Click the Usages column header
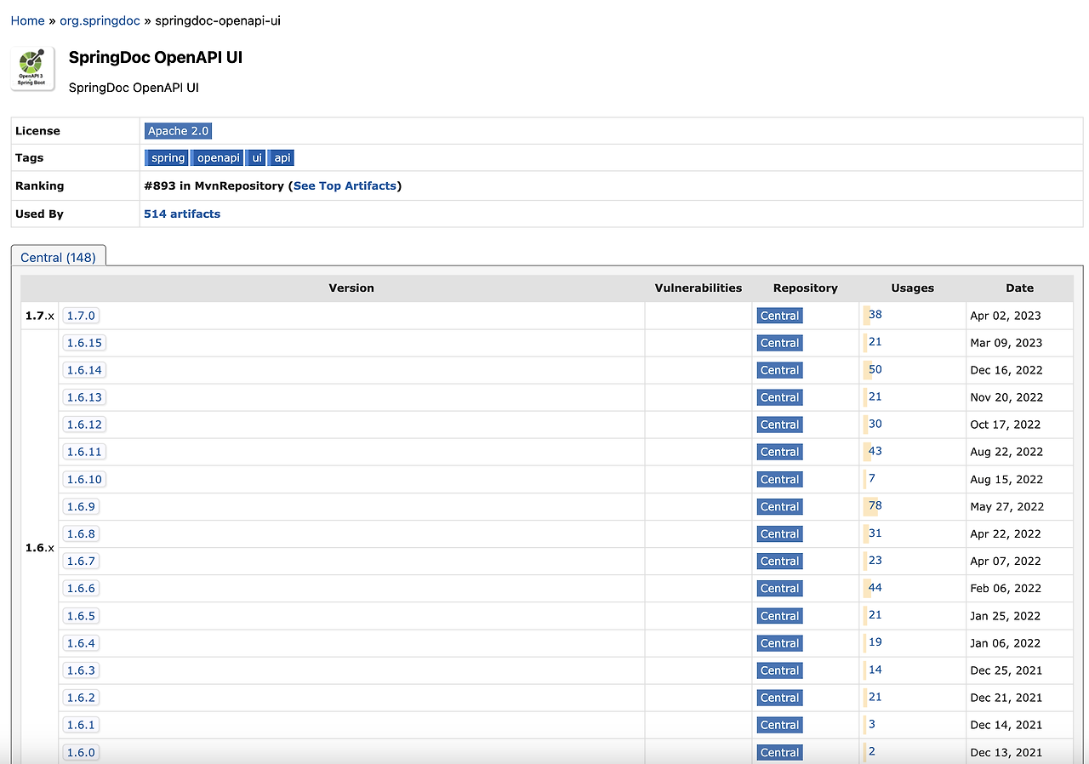The height and width of the screenshot is (764, 1089). [913, 288]
